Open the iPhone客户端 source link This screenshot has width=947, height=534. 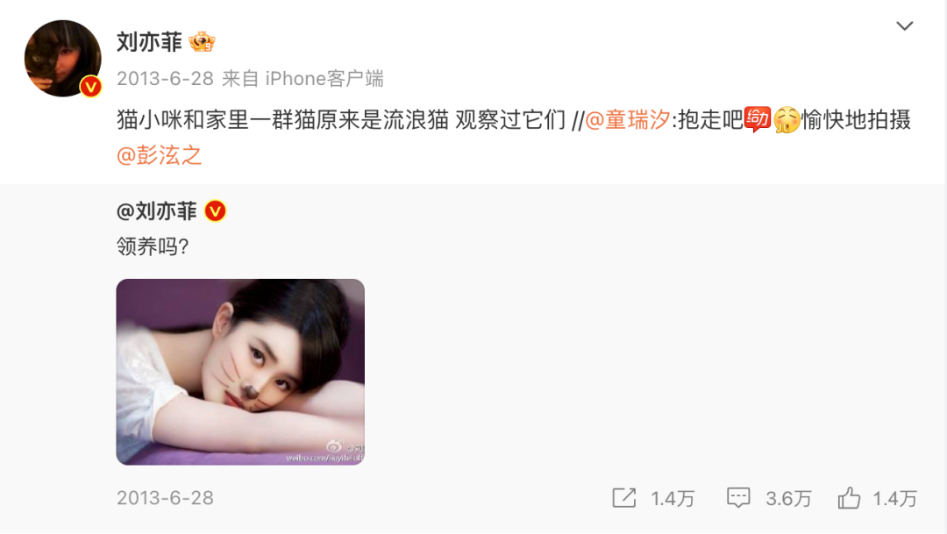tap(324, 79)
